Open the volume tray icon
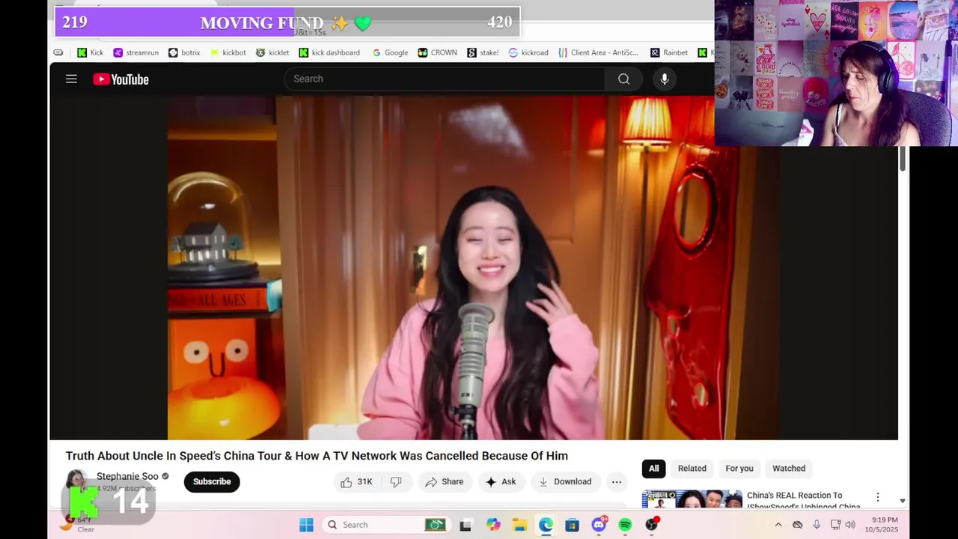Image resolution: width=958 pixels, height=539 pixels. pyautogui.click(x=849, y=525)
